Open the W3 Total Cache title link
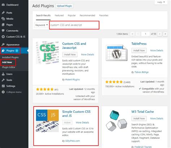This screenshot has width=171, height=148. coord(142,112)
